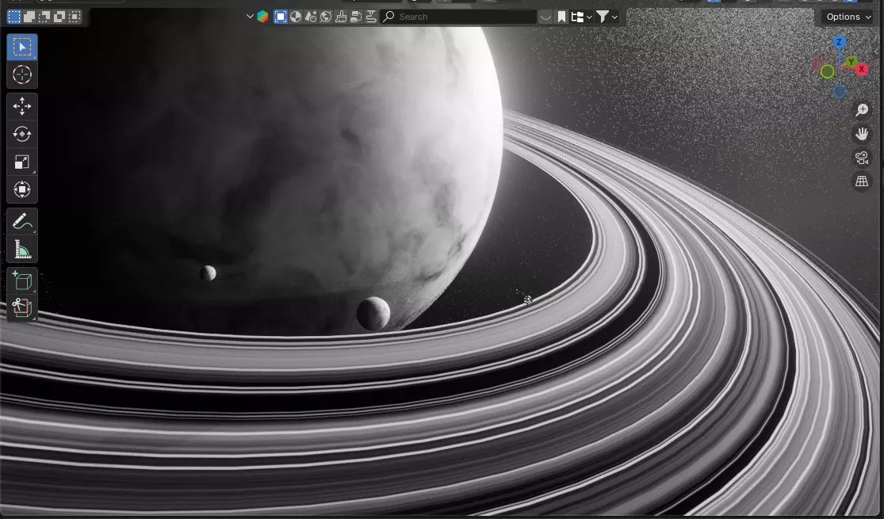
Task: Enable the Intersect selection mode
Action: pos(75,17)
